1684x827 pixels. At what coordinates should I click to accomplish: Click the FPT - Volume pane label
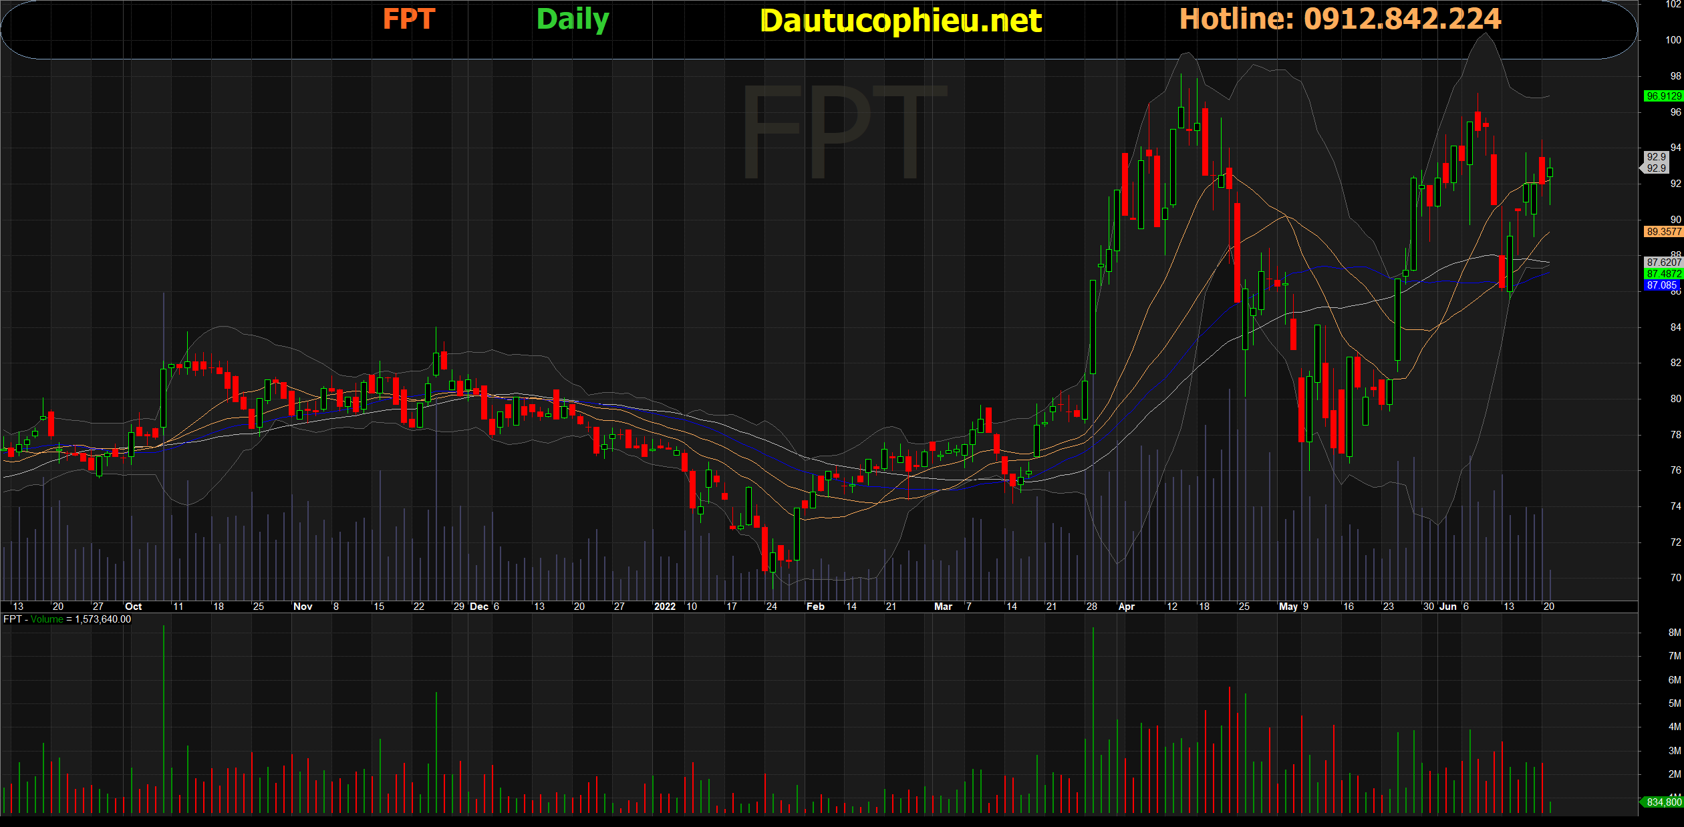(x=67, y=619)
